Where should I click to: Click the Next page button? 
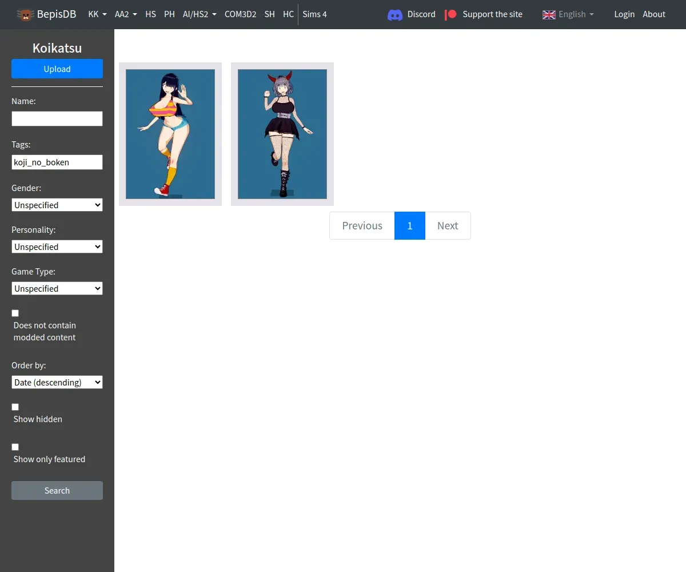point(448,225)
